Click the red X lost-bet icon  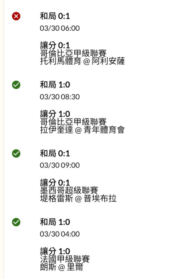(x=16, y=16)
